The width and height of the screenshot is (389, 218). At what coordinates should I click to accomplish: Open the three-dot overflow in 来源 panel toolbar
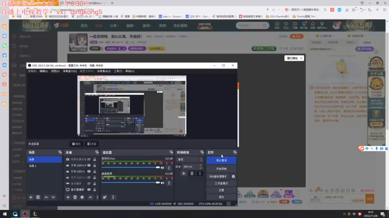coord(97,197)
